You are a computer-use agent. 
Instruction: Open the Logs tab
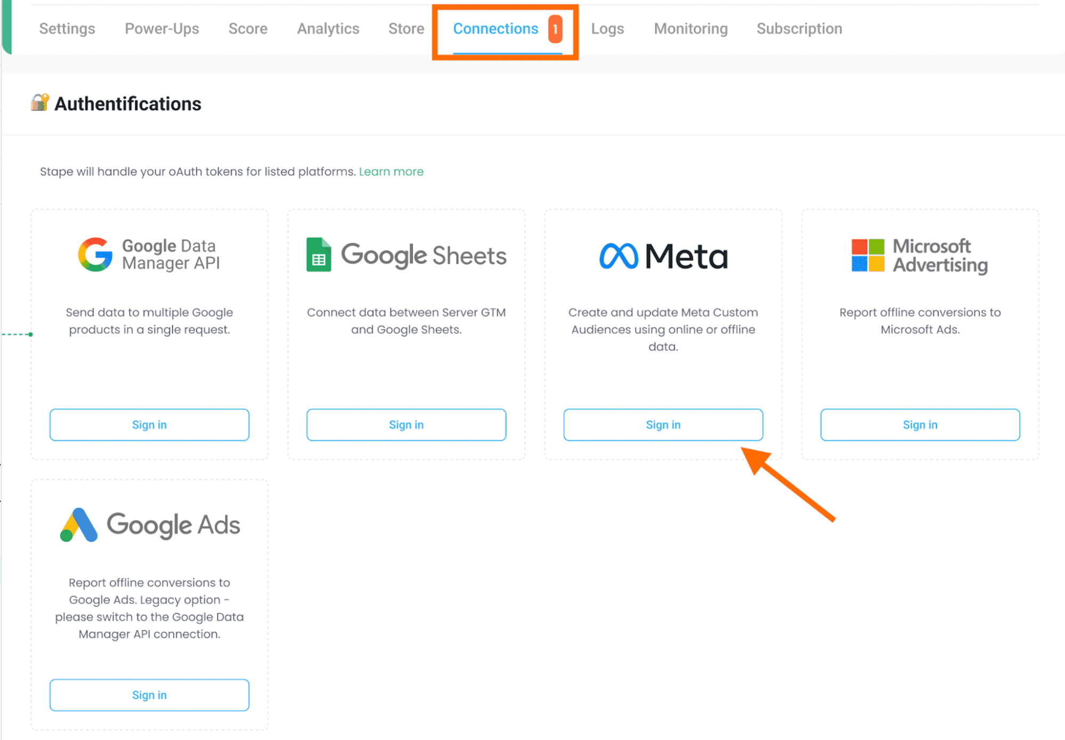point(607,29)
